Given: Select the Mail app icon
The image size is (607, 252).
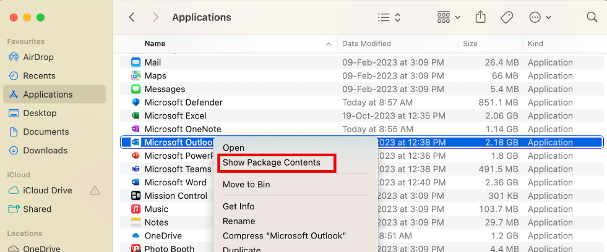Looking at the screenshot, I should (x=136, y=62).
